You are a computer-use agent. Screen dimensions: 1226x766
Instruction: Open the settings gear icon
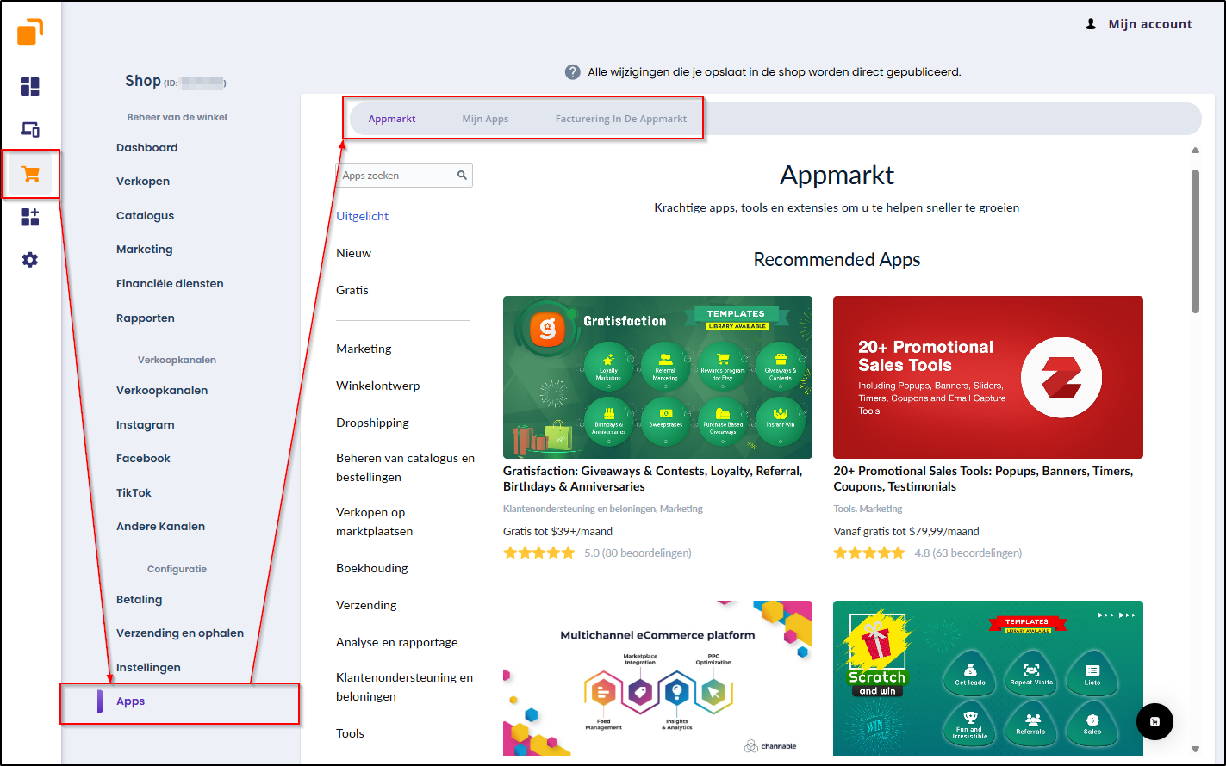[x=30, y=260]
